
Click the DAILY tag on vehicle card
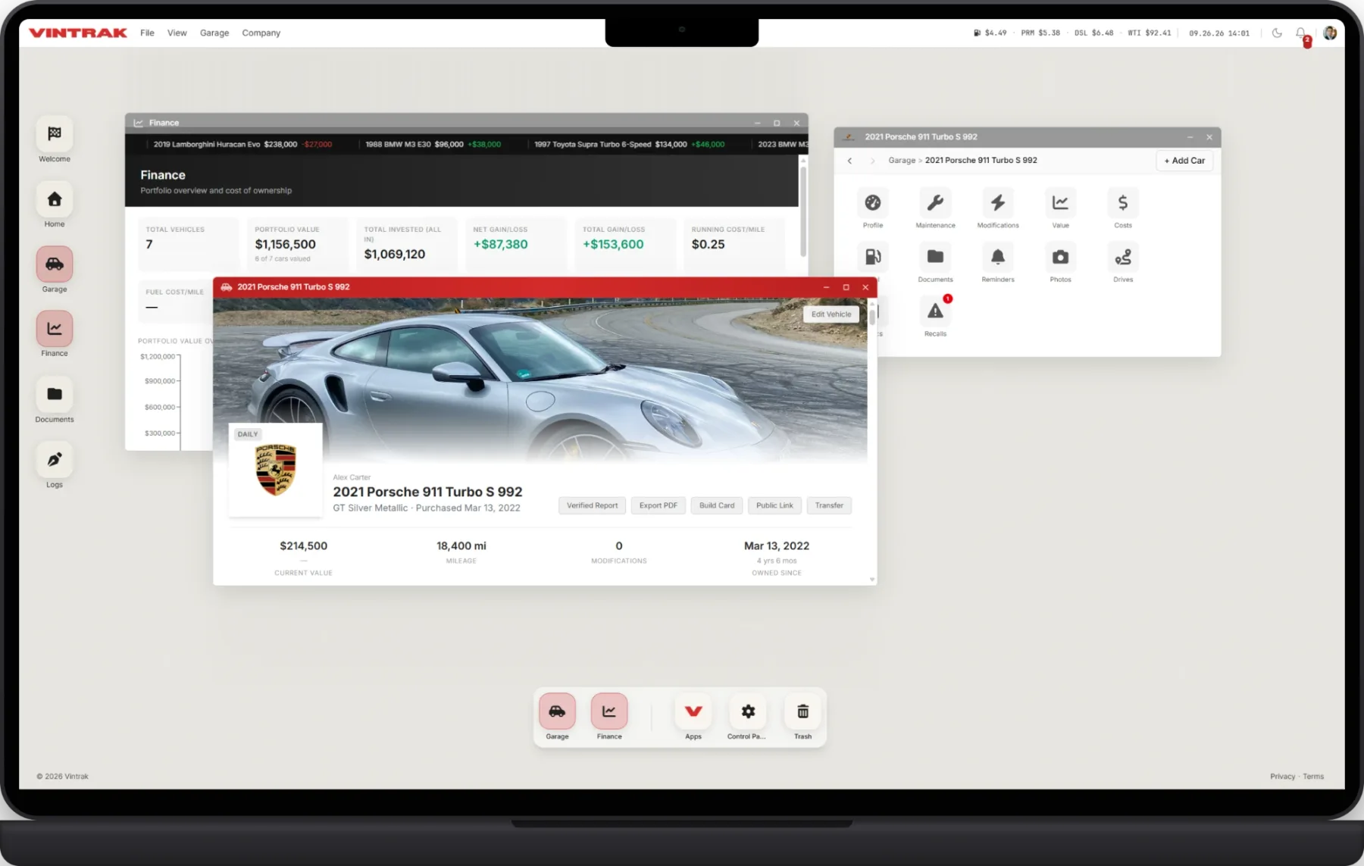(248, 434)
